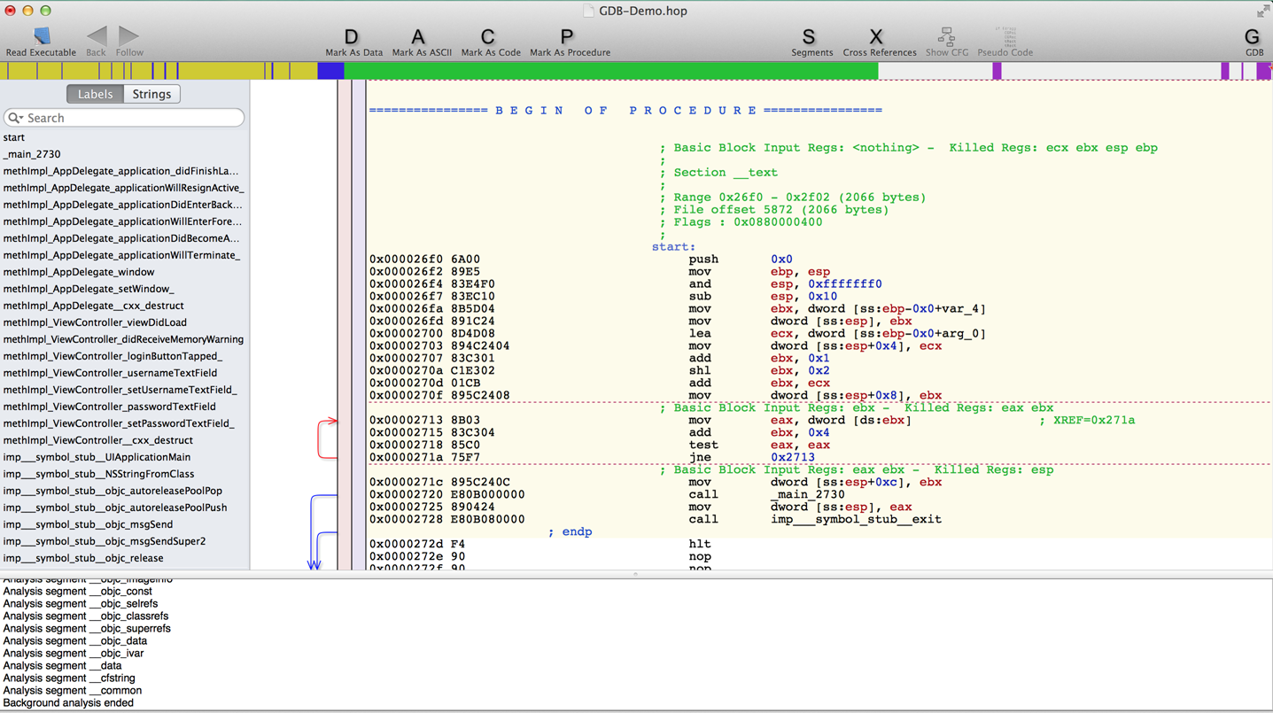Mark as Procedure using P icon

click(x=567, y=37)
